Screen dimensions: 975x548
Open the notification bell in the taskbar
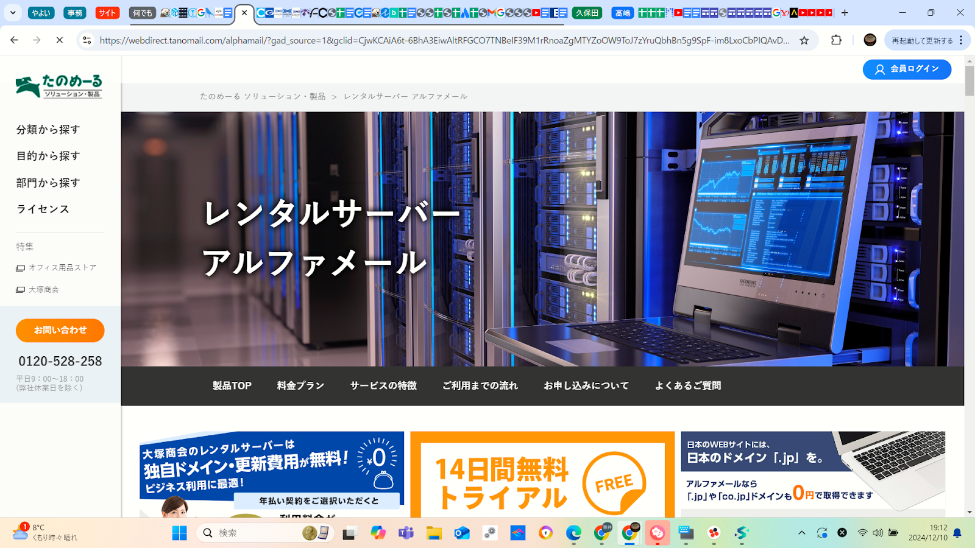(957, 533)
